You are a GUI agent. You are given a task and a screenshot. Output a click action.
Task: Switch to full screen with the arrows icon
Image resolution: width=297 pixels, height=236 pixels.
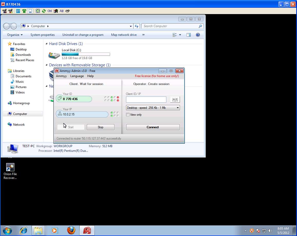click(38, 11)
